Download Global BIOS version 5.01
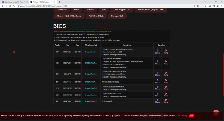The height and width of the screenshot is (121, 224). (x=157, y=82)
